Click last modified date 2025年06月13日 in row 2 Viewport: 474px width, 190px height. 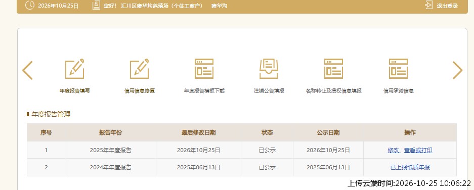tap(199, 167)
